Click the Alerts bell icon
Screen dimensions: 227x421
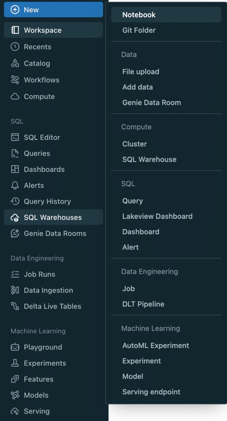(15, 185)
